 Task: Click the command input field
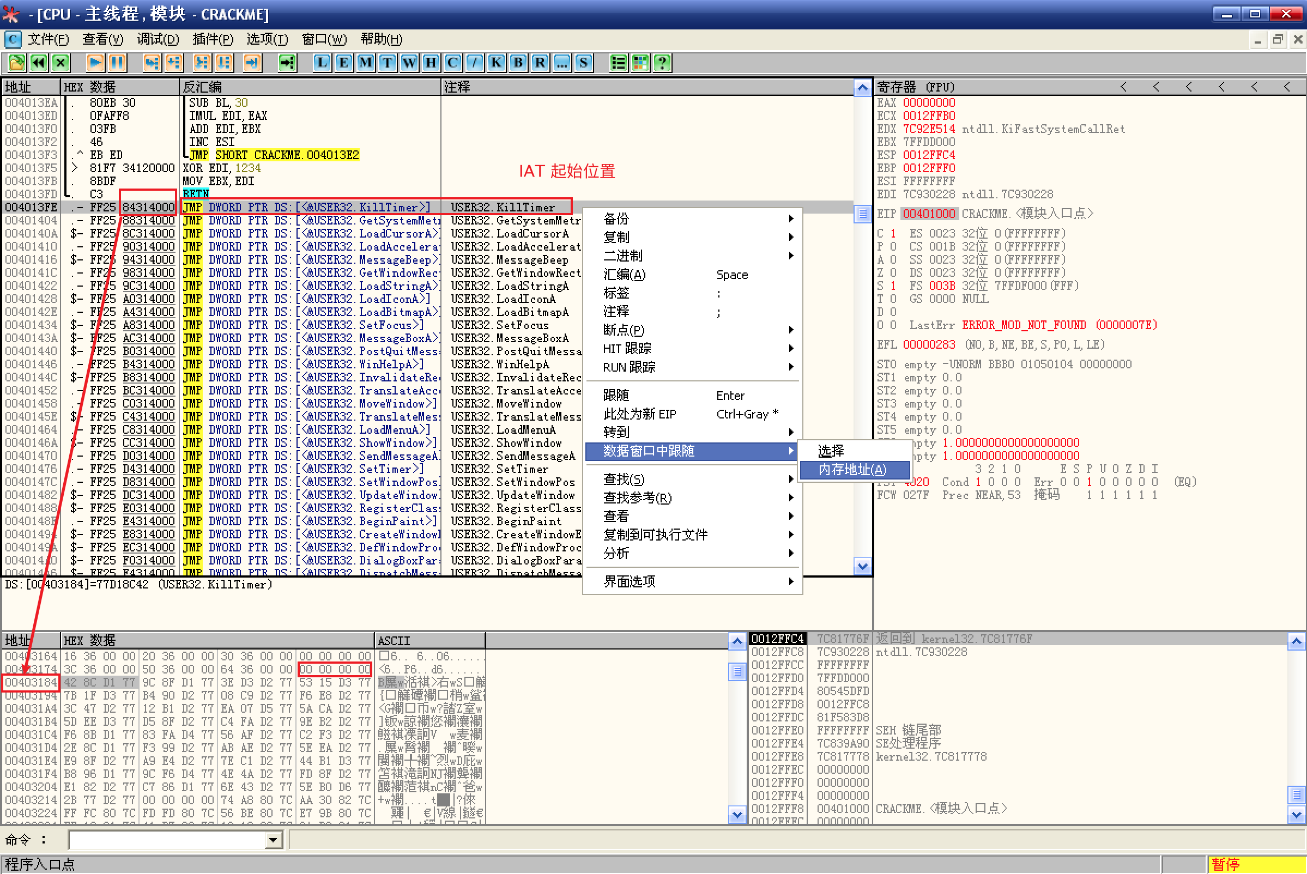click(167, 840)
